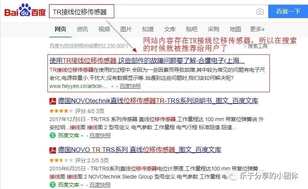308x189 pixels.
Task: Click result count text 约2,230,000个
Action: tap(113, 46)
